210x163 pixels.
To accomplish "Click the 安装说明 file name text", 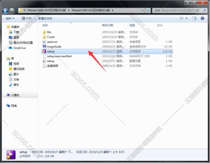I will (52, 66).
